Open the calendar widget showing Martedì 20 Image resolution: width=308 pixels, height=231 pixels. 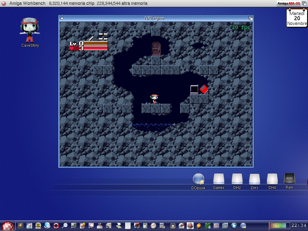point(297,18)
